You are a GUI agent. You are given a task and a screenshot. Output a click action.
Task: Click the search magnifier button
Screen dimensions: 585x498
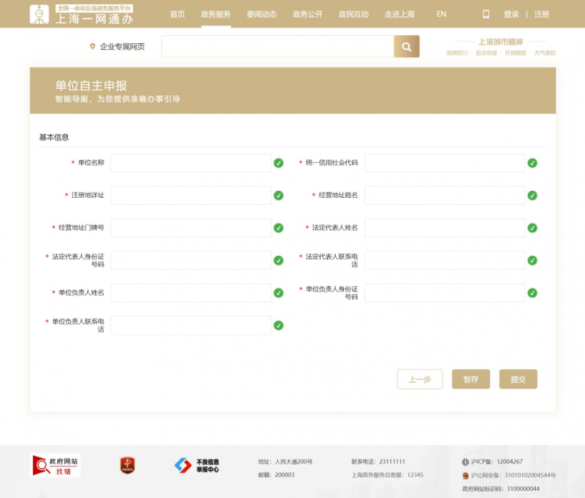tap(407, 47)
